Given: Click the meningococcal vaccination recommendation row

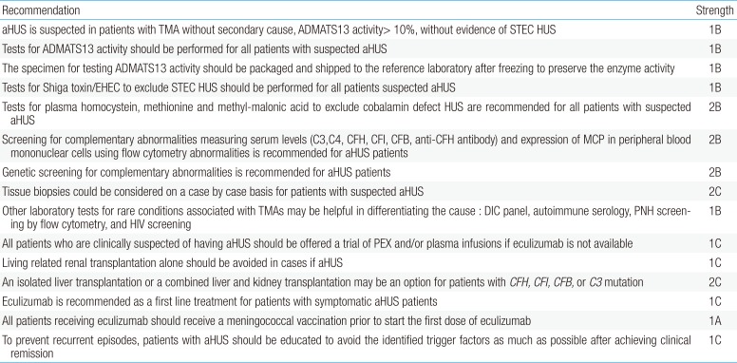Looking at the screenshot, I should coord(368,320).
